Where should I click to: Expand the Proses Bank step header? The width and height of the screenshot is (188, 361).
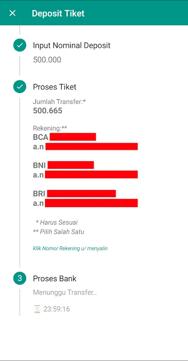click(x=54, y=278)
